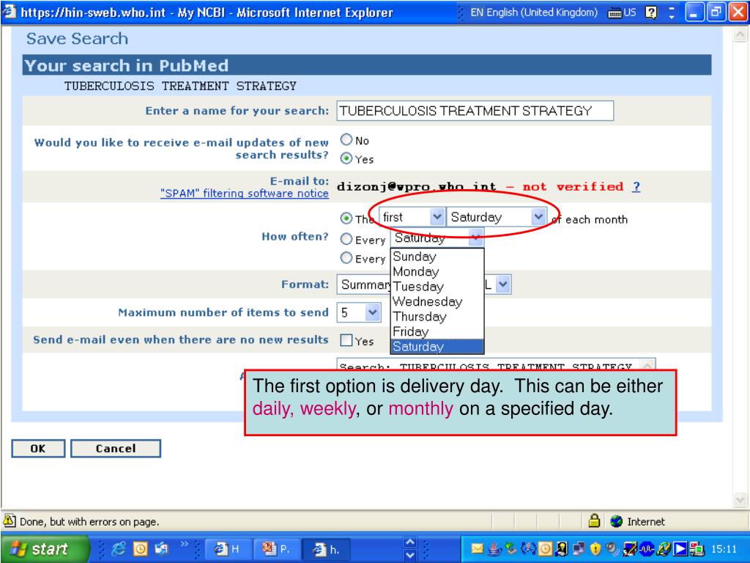Check Yes to send e-mail without new results
The image size is (750, 563).
tap(346, 340)
